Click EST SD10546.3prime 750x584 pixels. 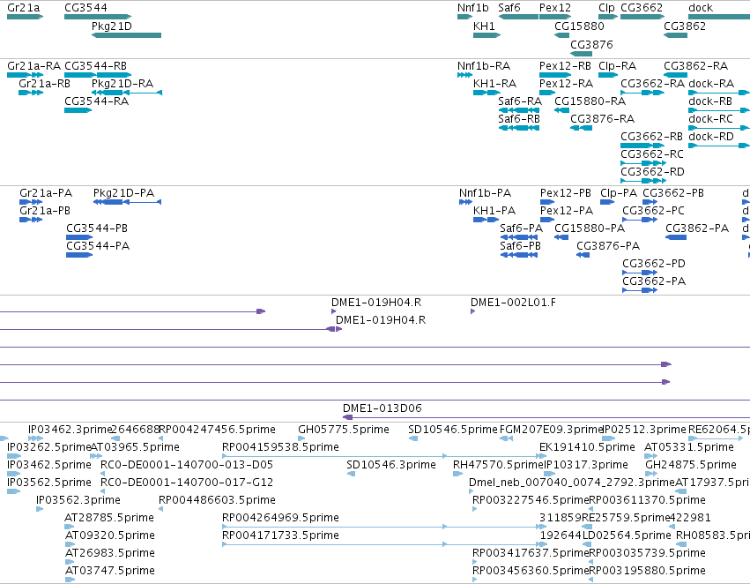351,474
